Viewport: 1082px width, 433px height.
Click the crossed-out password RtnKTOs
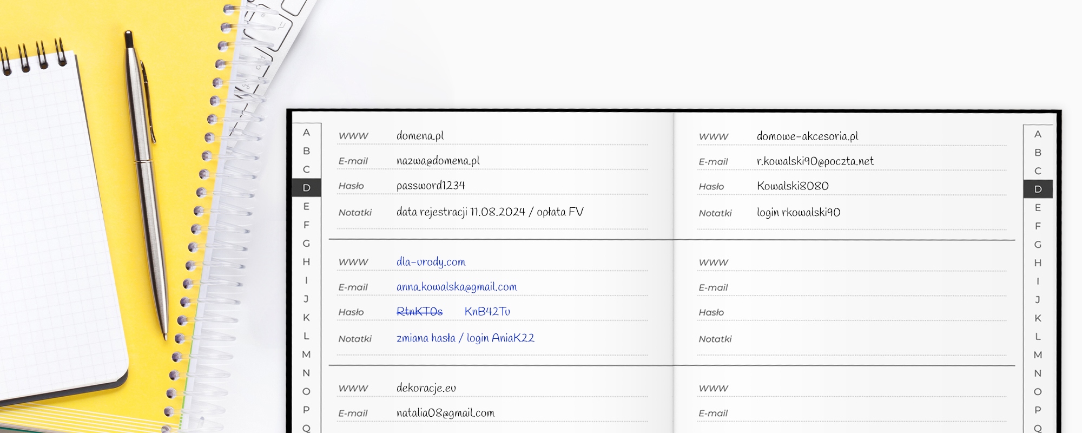[419, 312]
